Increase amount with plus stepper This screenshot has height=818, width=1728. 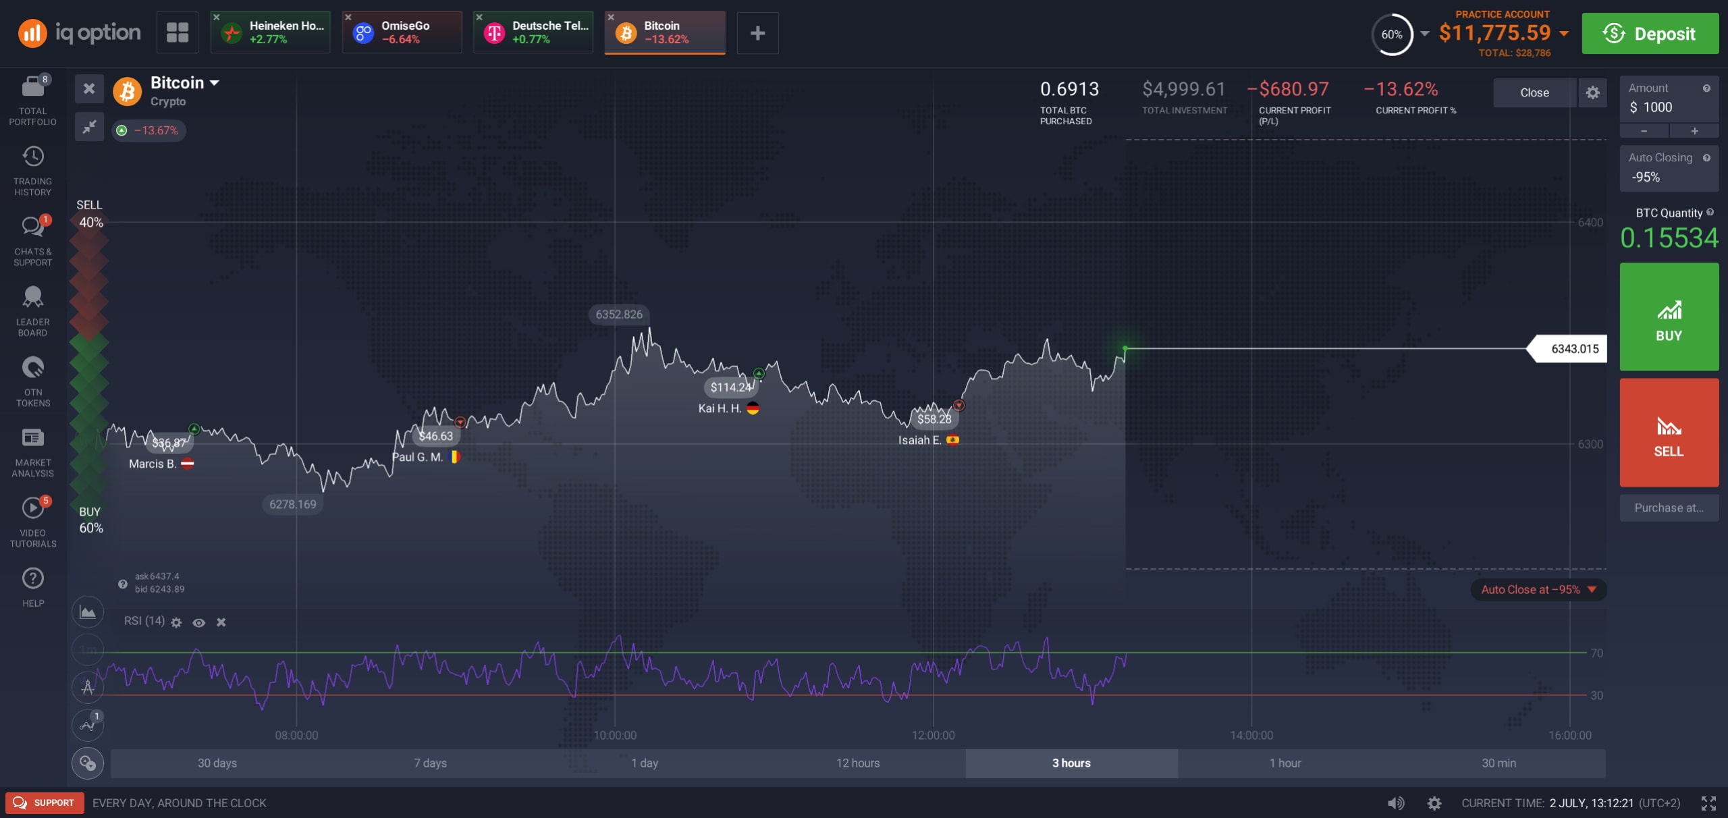tap(1694, 131)
